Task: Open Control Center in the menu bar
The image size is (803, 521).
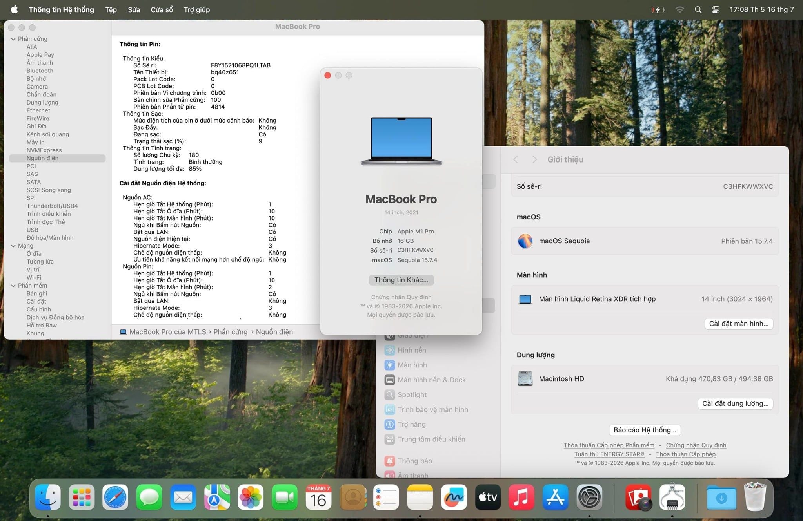Action: click(x=716, y=9)
